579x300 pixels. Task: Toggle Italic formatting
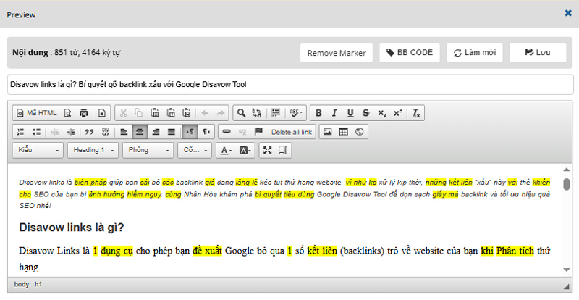[x=335, y=113]
